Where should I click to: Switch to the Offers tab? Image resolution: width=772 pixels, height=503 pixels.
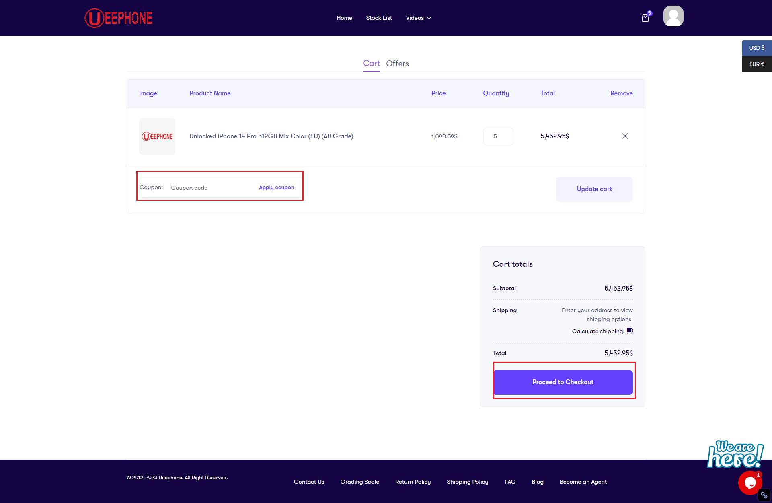click(x=397, y=64)
